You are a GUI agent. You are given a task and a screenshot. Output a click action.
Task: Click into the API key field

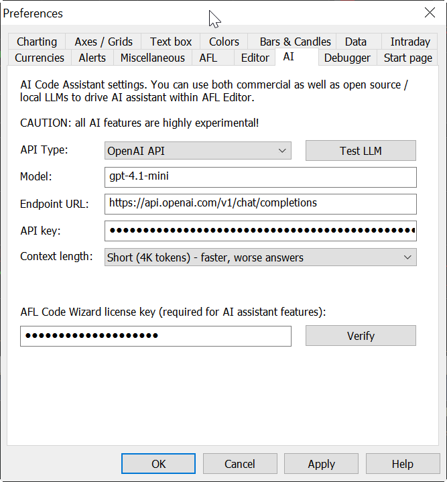[260, 231]
